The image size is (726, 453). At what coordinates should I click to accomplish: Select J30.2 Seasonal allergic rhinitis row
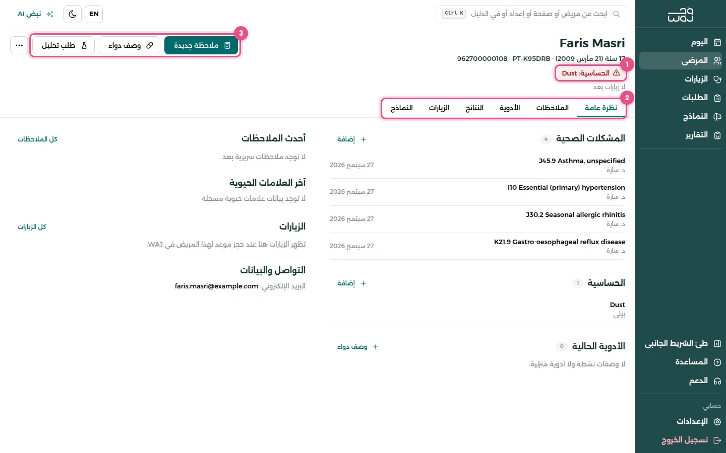point(477,219)
